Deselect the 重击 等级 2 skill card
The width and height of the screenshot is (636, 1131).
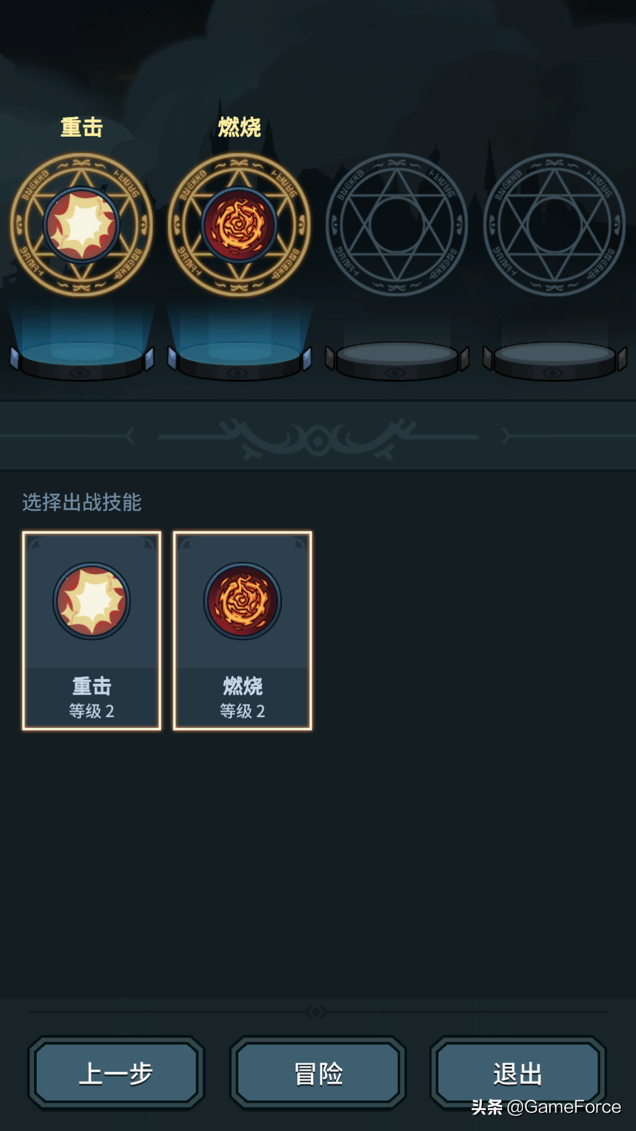coord(92,631)
